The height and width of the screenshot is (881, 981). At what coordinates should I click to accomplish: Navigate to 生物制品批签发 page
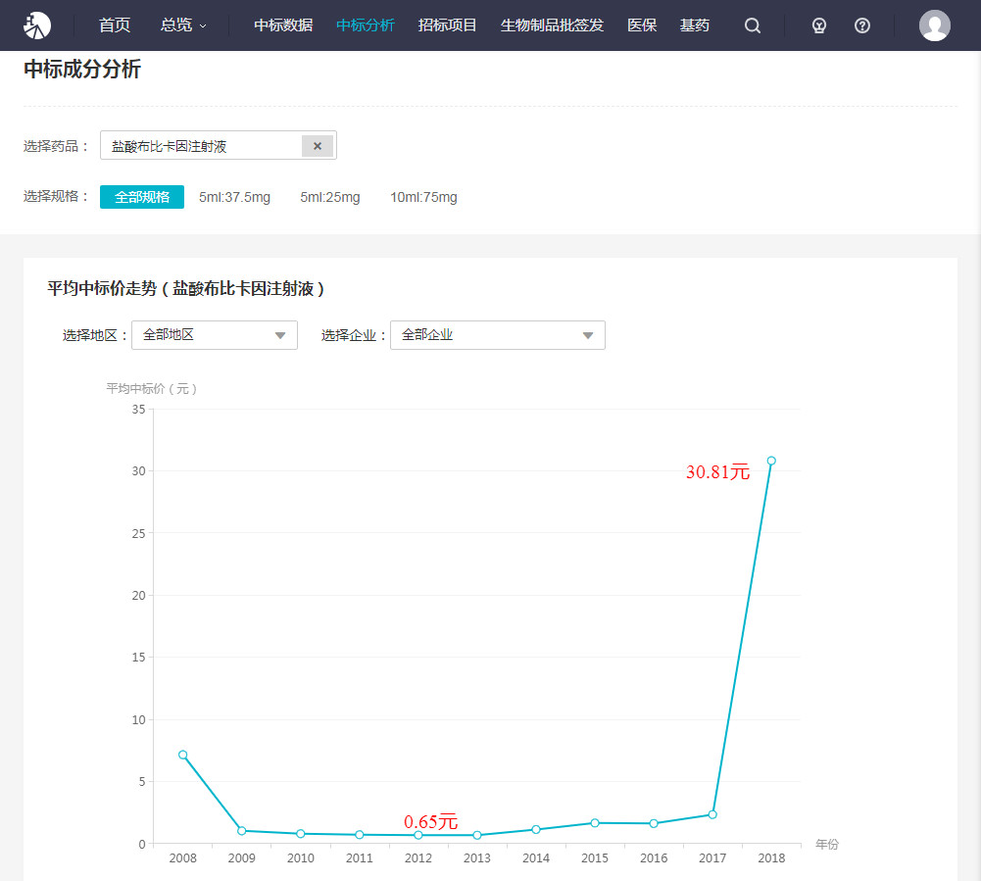[x=552, y=25]
